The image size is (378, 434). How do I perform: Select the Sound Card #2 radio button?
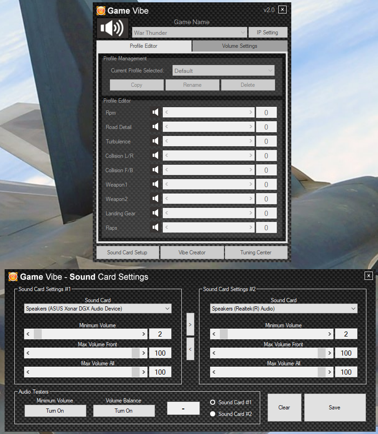pos(212,414)
